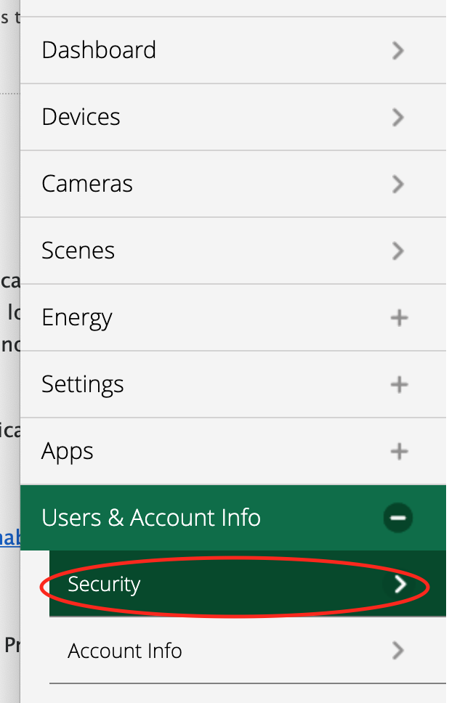
Task: Expand Energy using its plus icon
Action: [399, 318]
